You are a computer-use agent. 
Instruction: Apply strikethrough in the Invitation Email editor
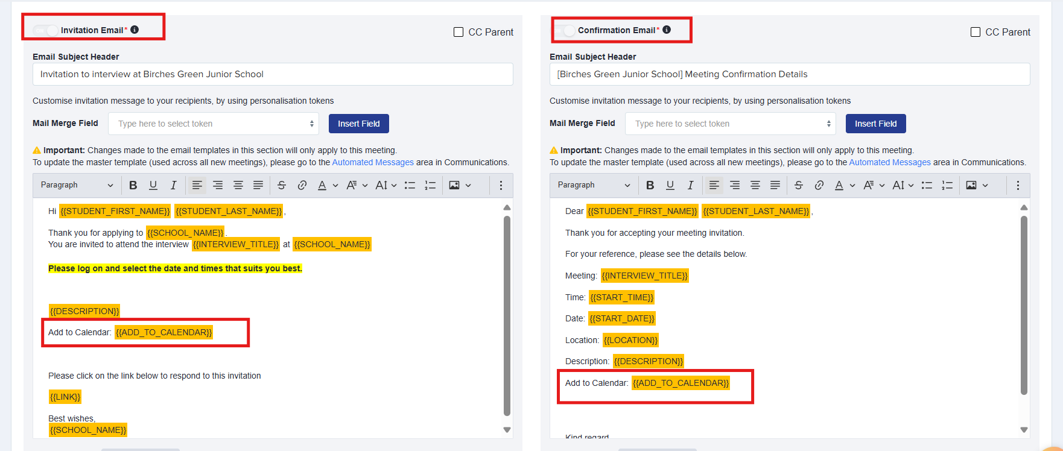coord(282,185)
